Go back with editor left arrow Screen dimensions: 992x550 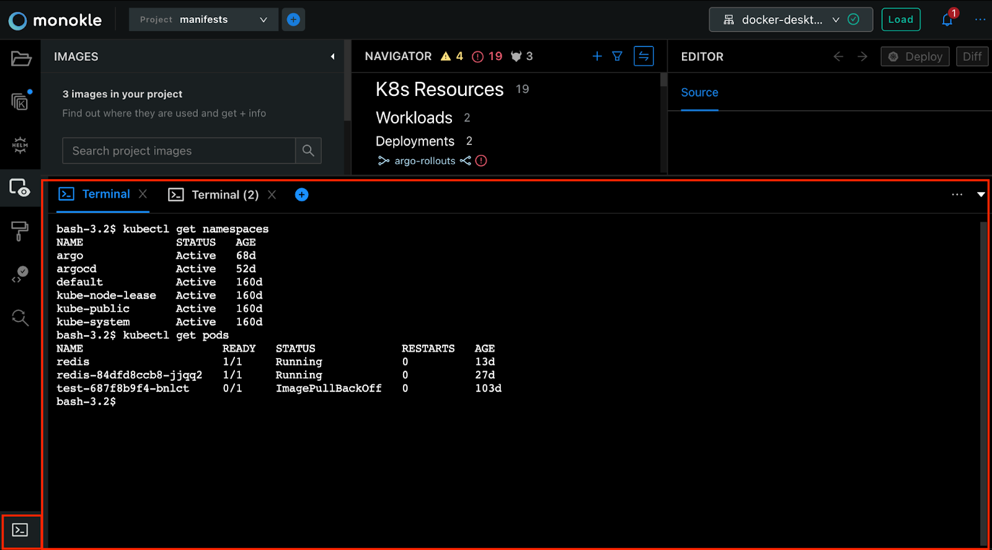838,56
